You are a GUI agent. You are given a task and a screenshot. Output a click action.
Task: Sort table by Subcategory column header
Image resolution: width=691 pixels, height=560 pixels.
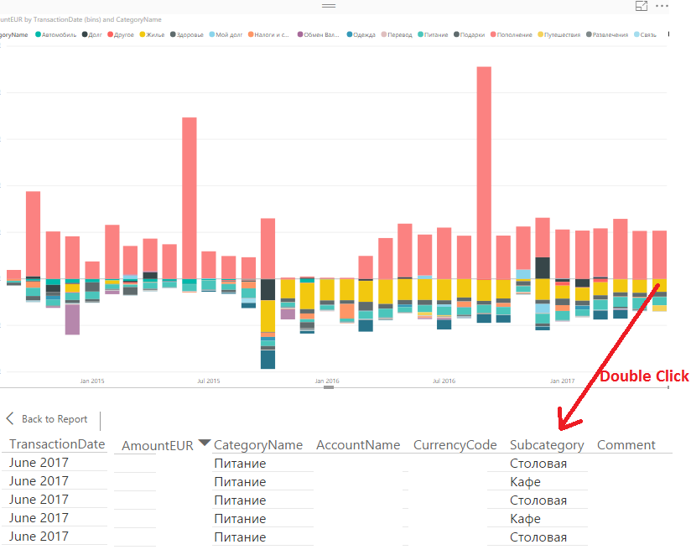[x=547, y=445]
